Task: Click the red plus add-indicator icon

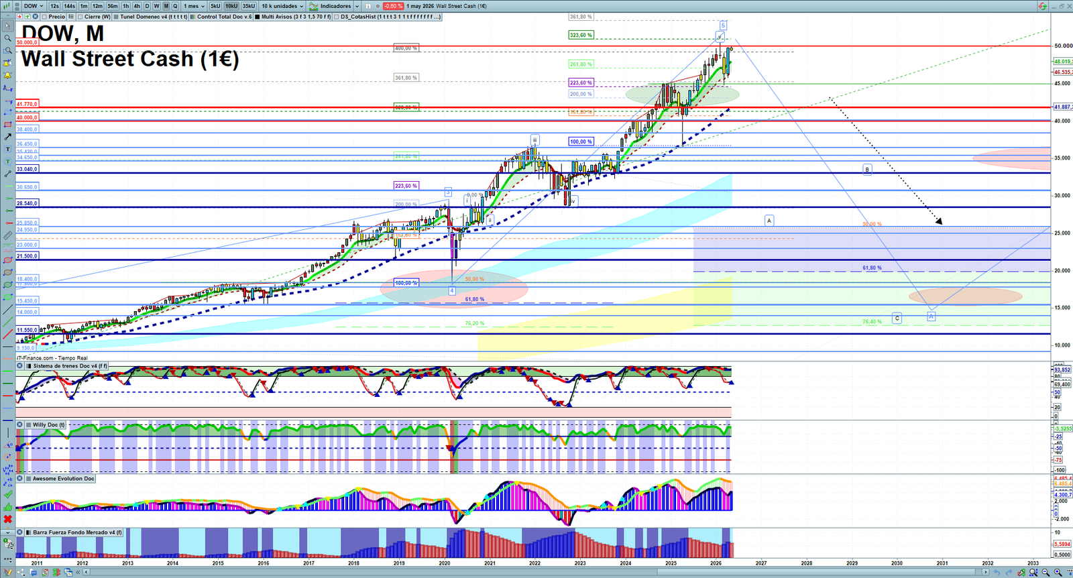Action: coord(19,16)
